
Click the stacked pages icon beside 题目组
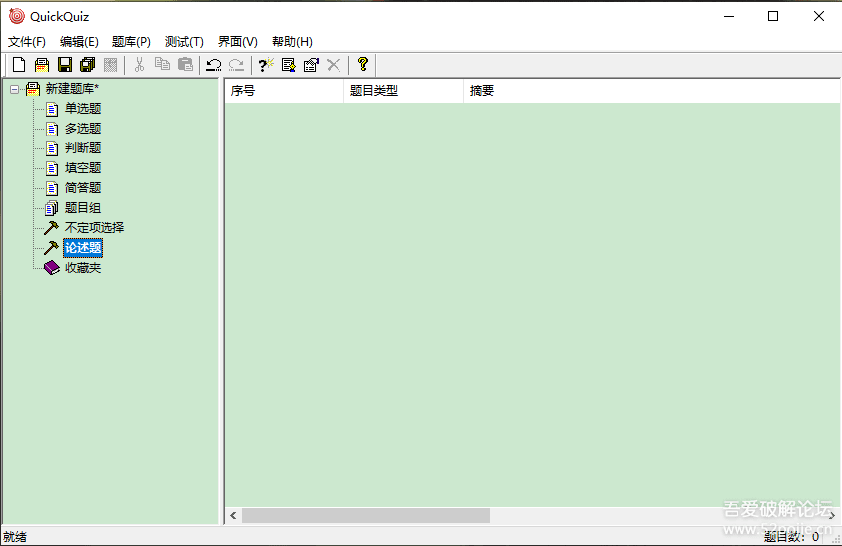pos(52,208)
